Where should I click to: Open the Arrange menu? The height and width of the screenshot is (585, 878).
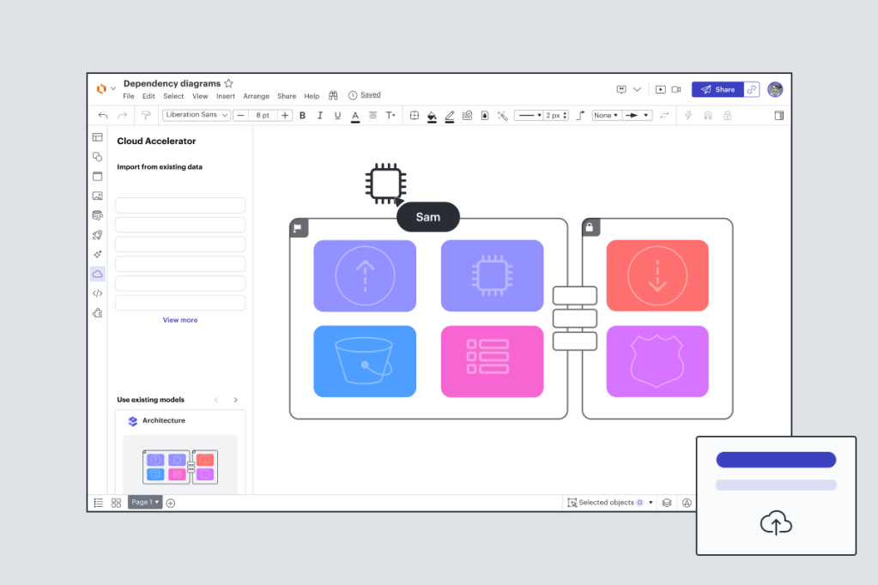pos(256,96)
